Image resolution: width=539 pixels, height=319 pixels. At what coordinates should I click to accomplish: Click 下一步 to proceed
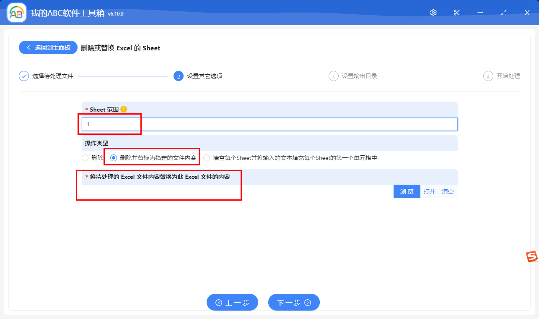(294, 302)
